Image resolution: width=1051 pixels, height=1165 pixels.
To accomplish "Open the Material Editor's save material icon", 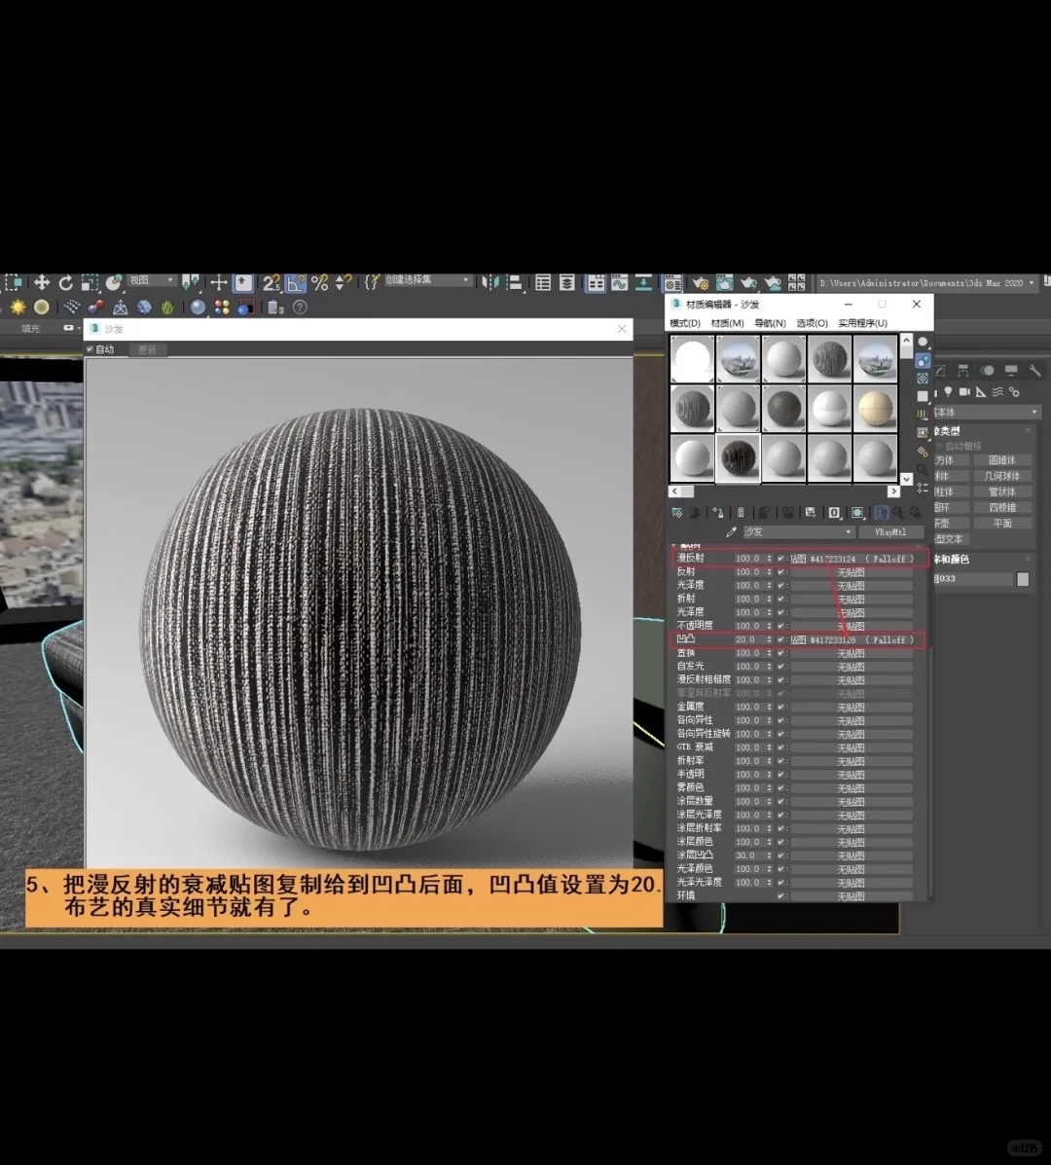I will 811,512.
